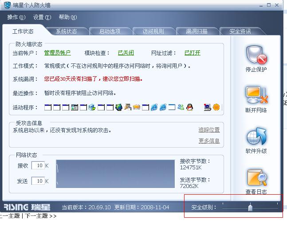Open the 追踪位置 link
Image resolution: width=287 pixels, height=227 pixels.
[209, 130]
